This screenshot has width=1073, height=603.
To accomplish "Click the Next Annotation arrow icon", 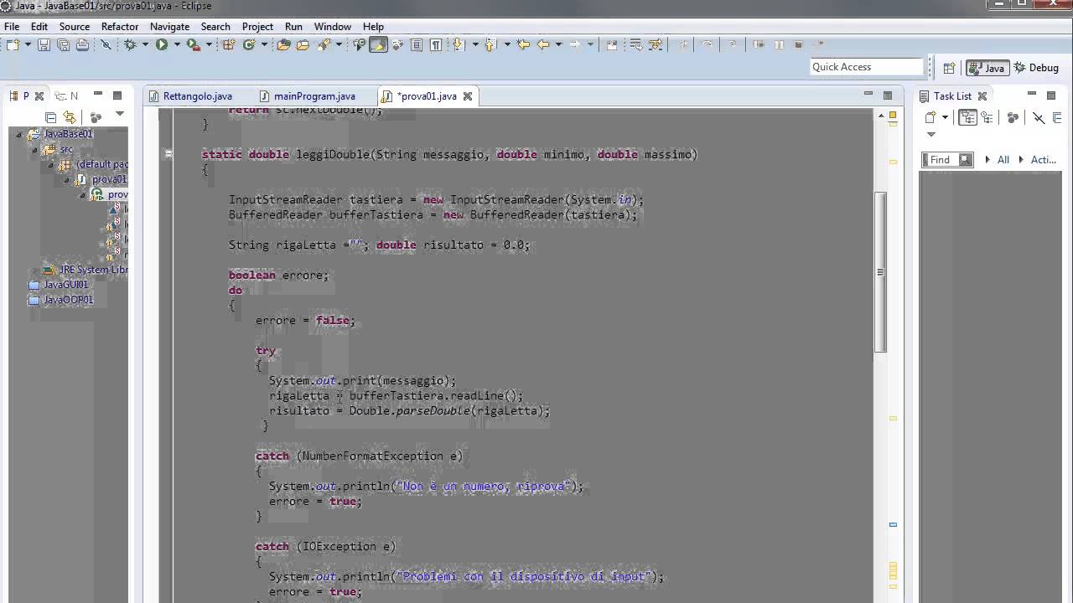I will pyautogui.click(x=459, y=44).
